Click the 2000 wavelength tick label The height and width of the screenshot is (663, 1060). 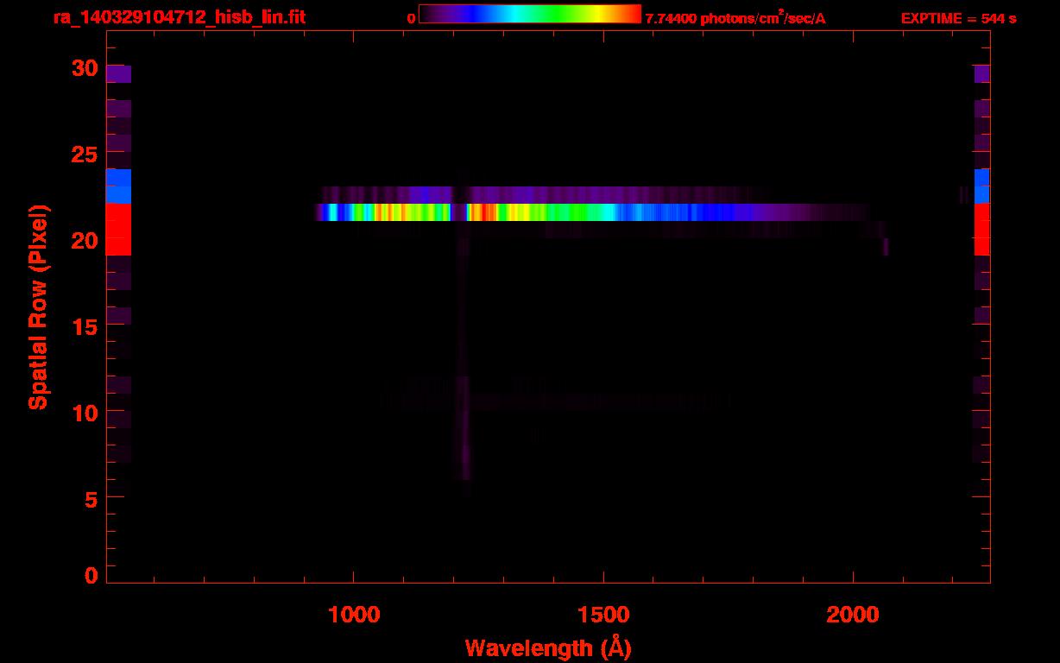tap(853, 615)
